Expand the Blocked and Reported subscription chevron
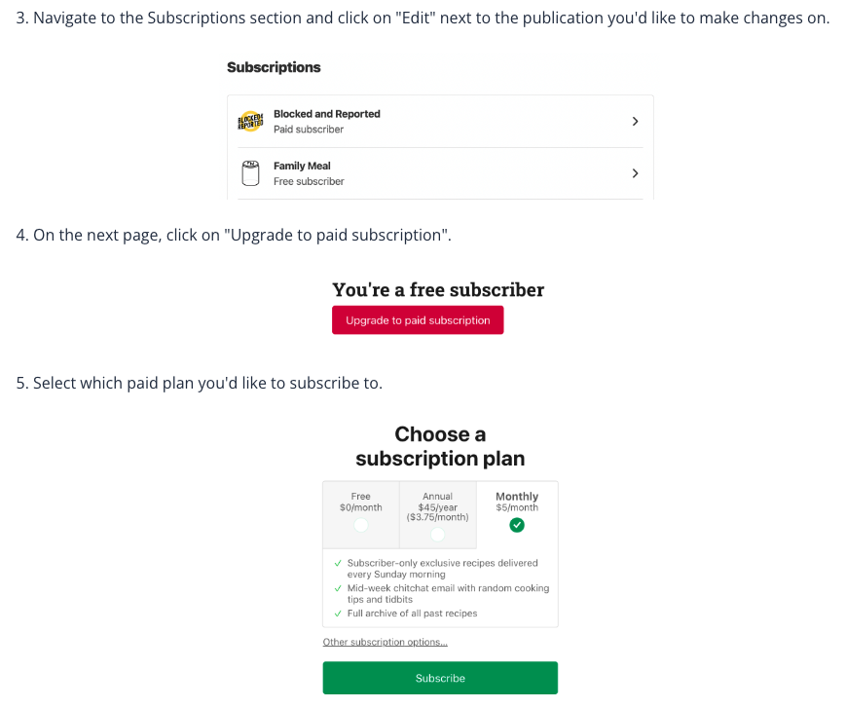Viewport: 846px width, 708px height. [635, 122]
